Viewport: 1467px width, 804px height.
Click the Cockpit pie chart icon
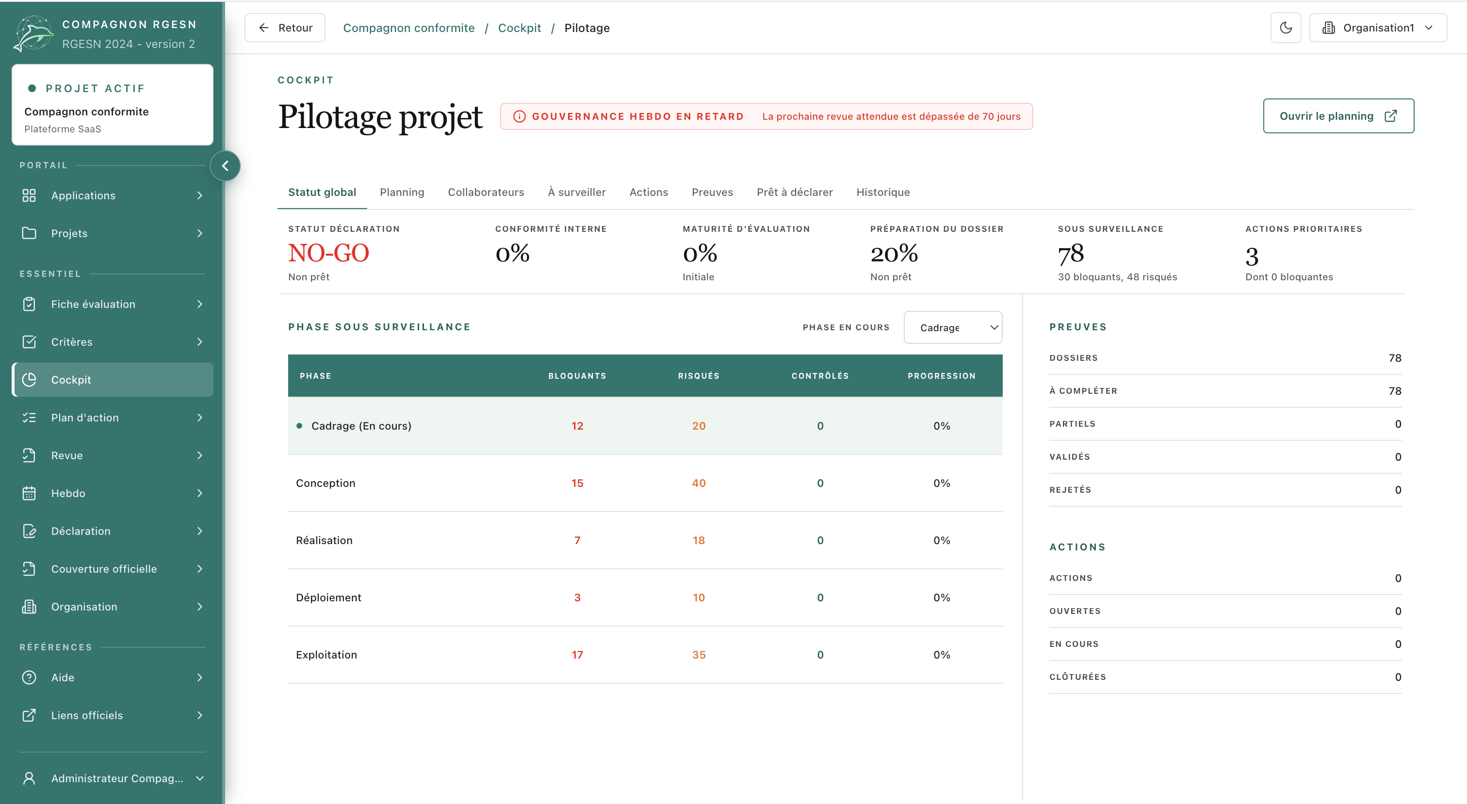coord(29,380)
